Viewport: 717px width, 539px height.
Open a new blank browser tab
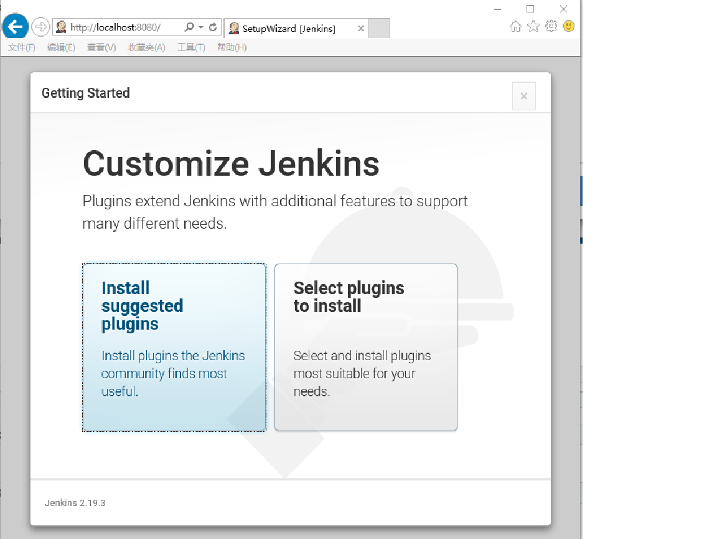click(379, 29)
